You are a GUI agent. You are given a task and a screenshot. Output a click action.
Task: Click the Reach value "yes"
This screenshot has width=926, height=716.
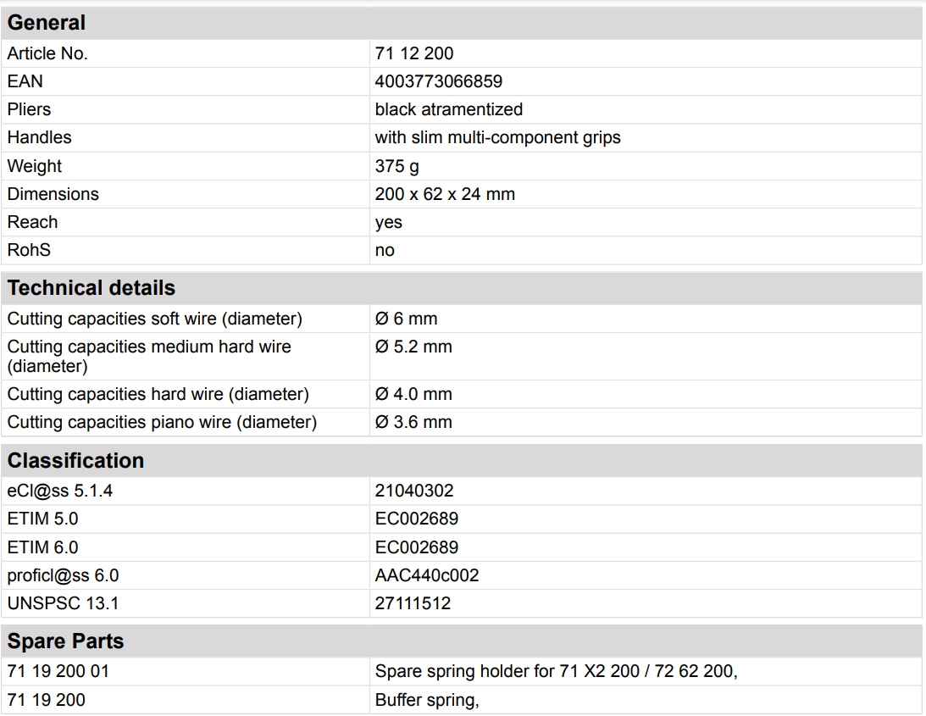[388, 222]
